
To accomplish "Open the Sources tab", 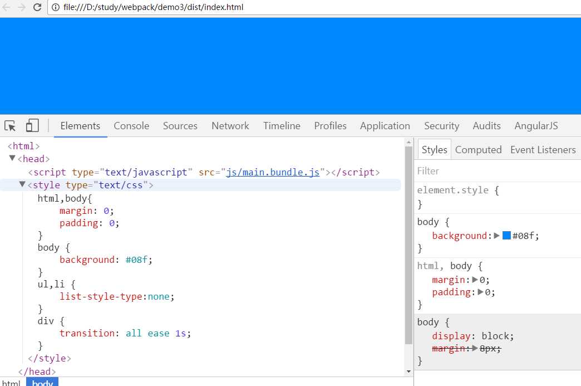I will [180, 126].
